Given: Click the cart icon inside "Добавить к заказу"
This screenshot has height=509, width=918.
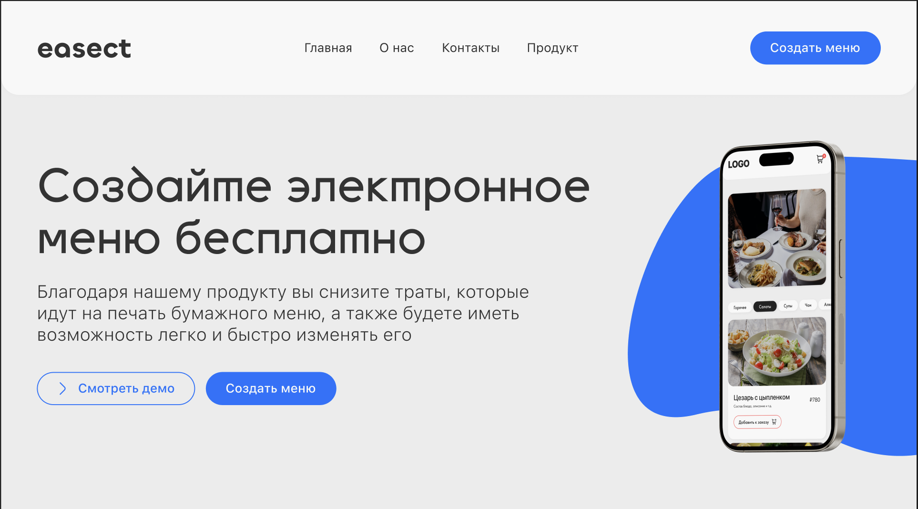Looking at the screenshot, I should click(775, 421).
